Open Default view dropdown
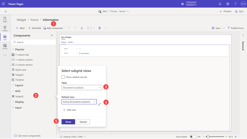Image resolution: width=247 pixels, height=139 pixels. [x=79, y=102]
